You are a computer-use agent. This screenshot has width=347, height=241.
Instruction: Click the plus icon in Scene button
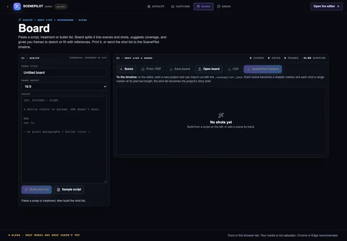121,69
